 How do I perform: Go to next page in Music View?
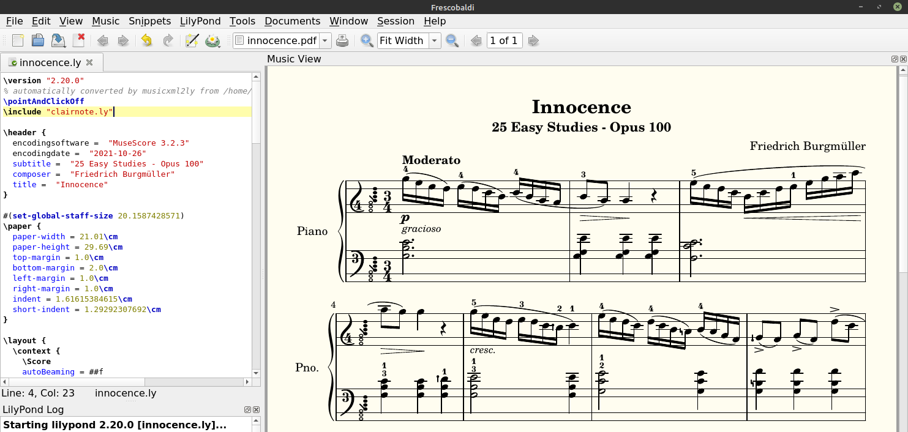click(533, 40)
